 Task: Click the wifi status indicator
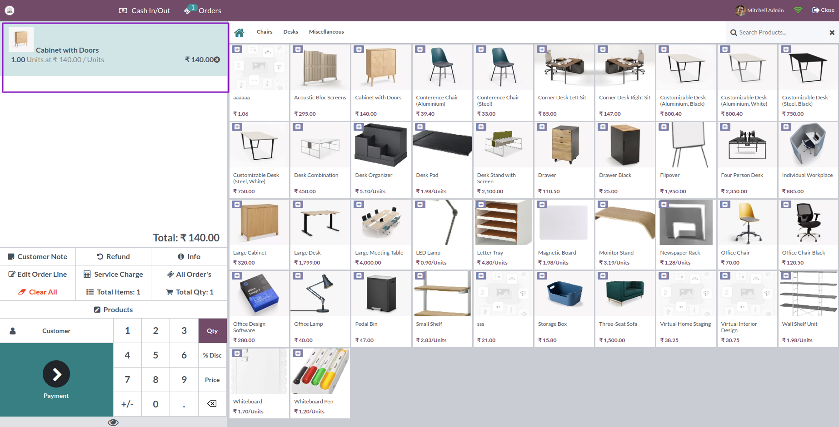point(798,10)
